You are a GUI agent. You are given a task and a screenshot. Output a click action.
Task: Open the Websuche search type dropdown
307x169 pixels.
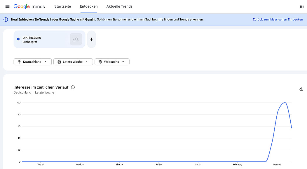click(112, 62)
